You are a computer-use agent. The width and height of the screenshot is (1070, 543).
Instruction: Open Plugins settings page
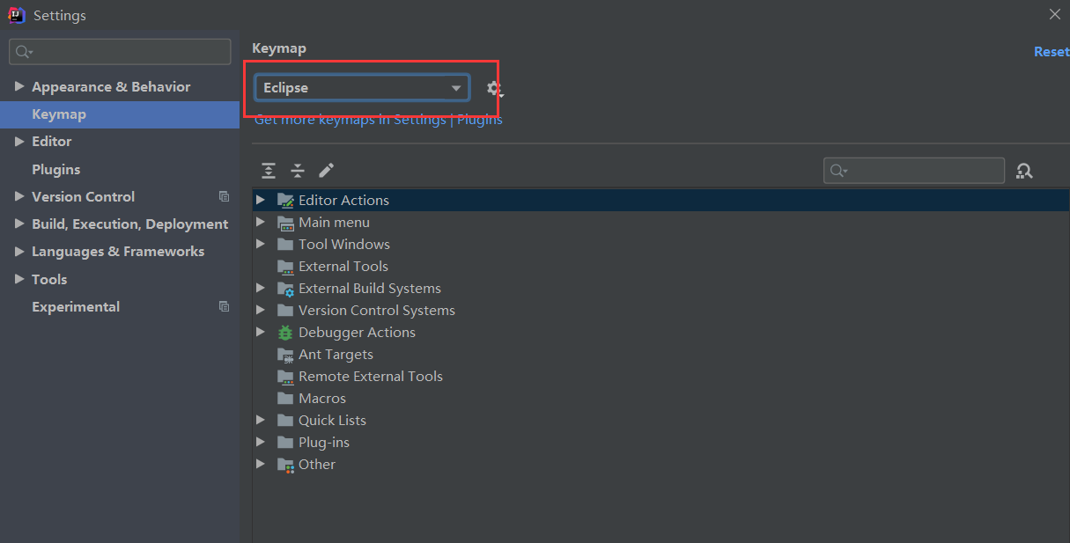click(x=56, y=170)
